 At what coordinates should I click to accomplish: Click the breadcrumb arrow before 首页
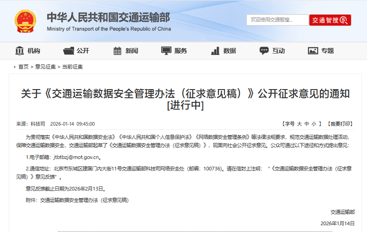(x=15, y=67)
